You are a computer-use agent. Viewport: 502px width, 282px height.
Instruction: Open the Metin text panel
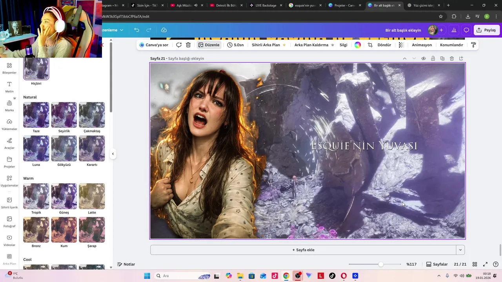coord(9,87)
